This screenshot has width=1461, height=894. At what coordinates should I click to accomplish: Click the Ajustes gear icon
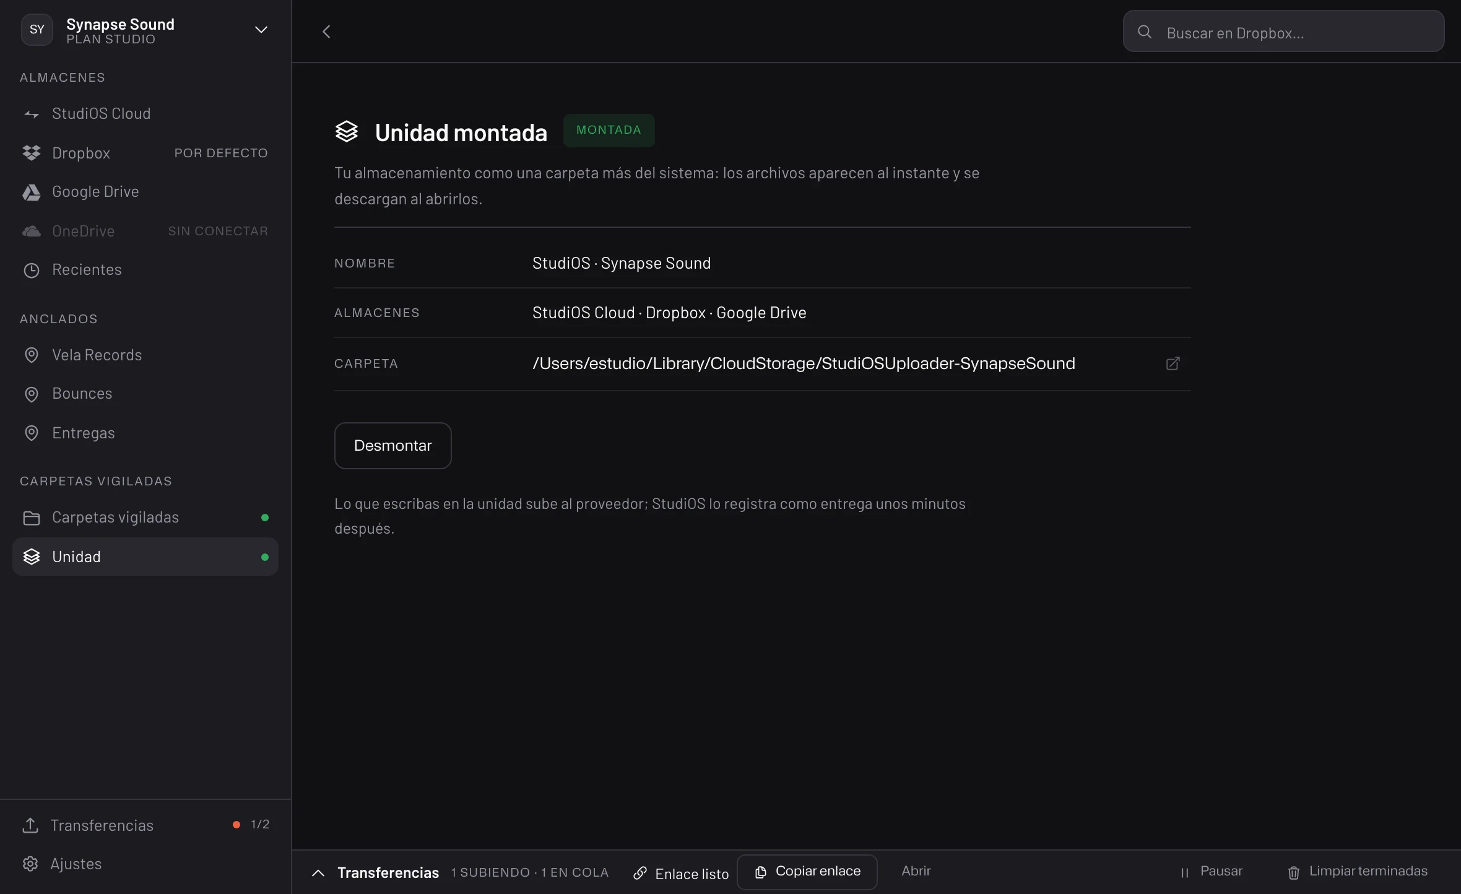pos(30,864)
